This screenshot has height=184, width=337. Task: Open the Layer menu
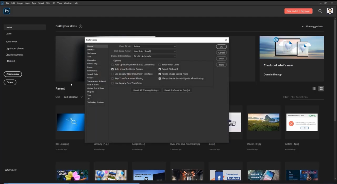click(x=27, y=3)
